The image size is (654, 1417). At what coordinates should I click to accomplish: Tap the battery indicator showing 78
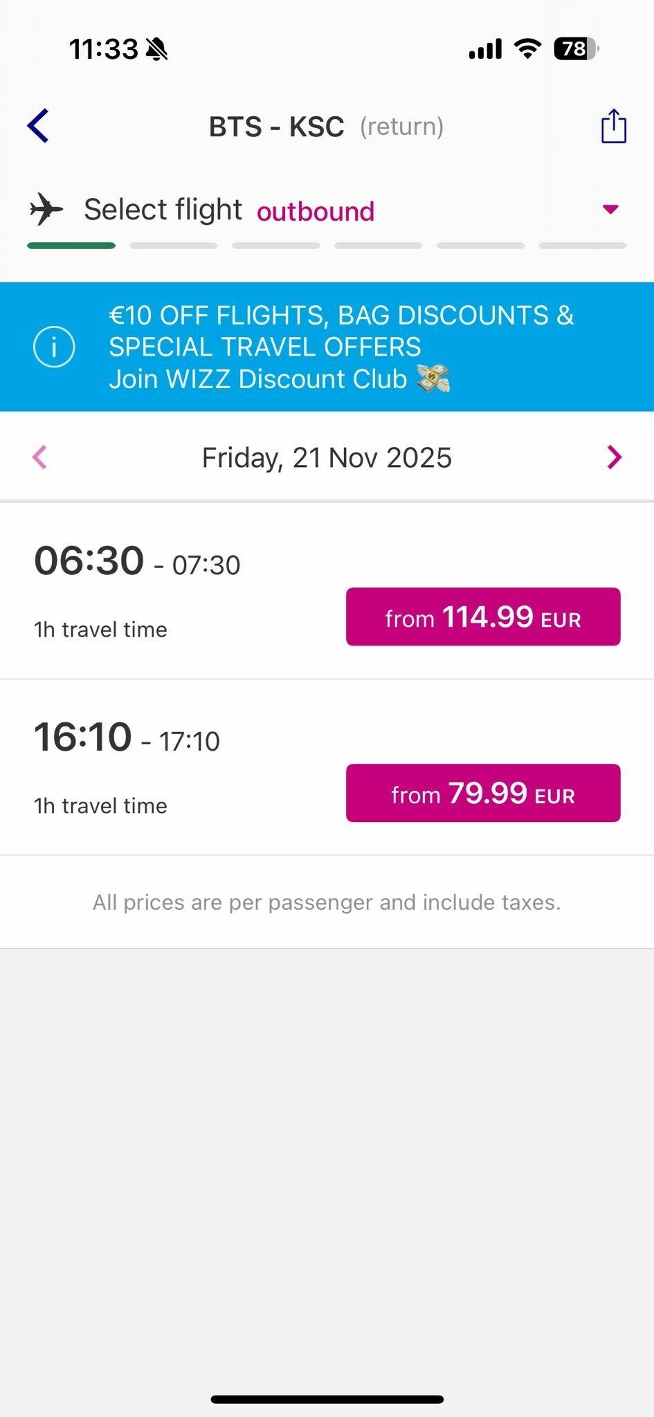pyautogui.click(x=575, y=48)
